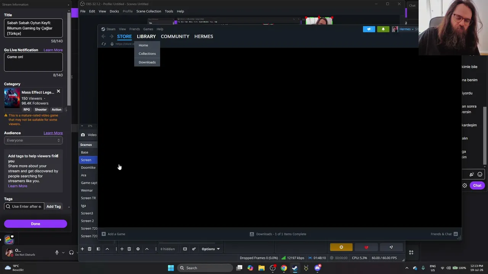Viewport: 488px width, 274px height.
Task: Click the yellow gear dock button
Action: pyautogui.click(x=341, y=247)
